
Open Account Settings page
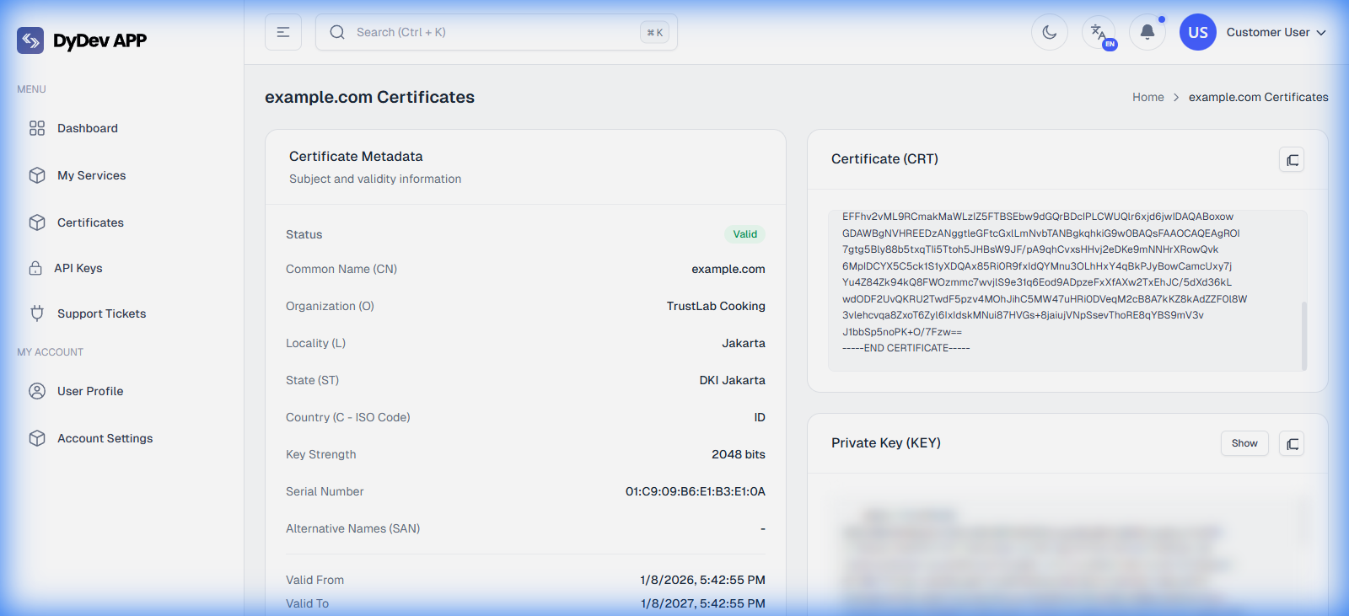(105, 438)
